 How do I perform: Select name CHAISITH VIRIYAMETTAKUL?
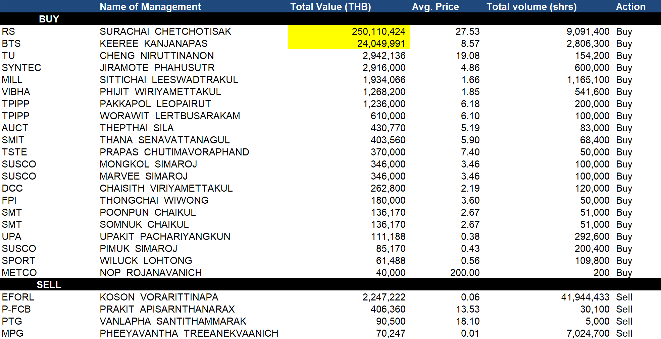point(166,188)
